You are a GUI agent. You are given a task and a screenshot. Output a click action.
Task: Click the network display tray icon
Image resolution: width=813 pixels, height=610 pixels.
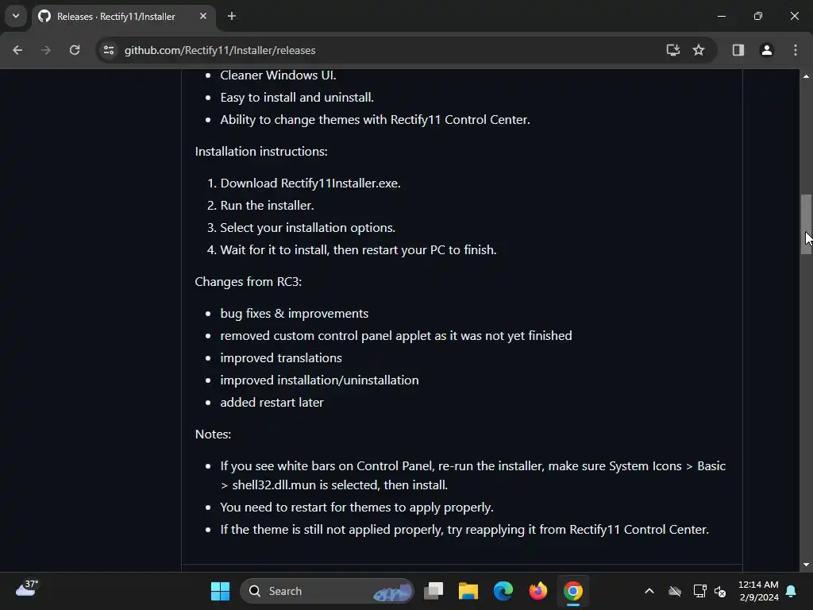[699, 591]
